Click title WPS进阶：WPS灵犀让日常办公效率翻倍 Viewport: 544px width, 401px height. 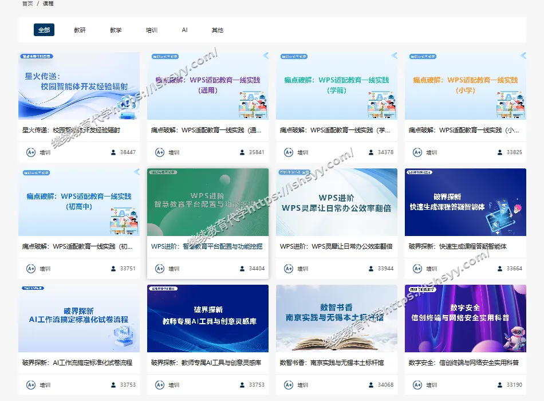tap(336, 246)
